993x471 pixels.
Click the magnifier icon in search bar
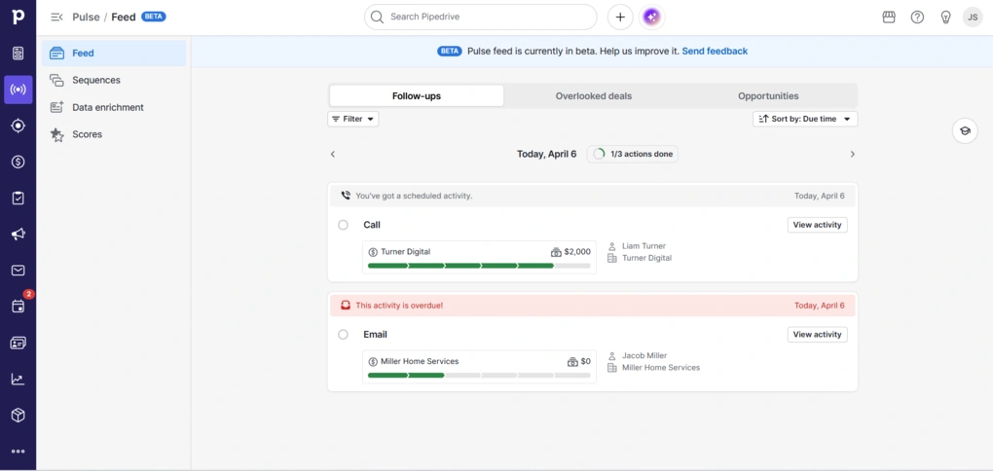378,18
